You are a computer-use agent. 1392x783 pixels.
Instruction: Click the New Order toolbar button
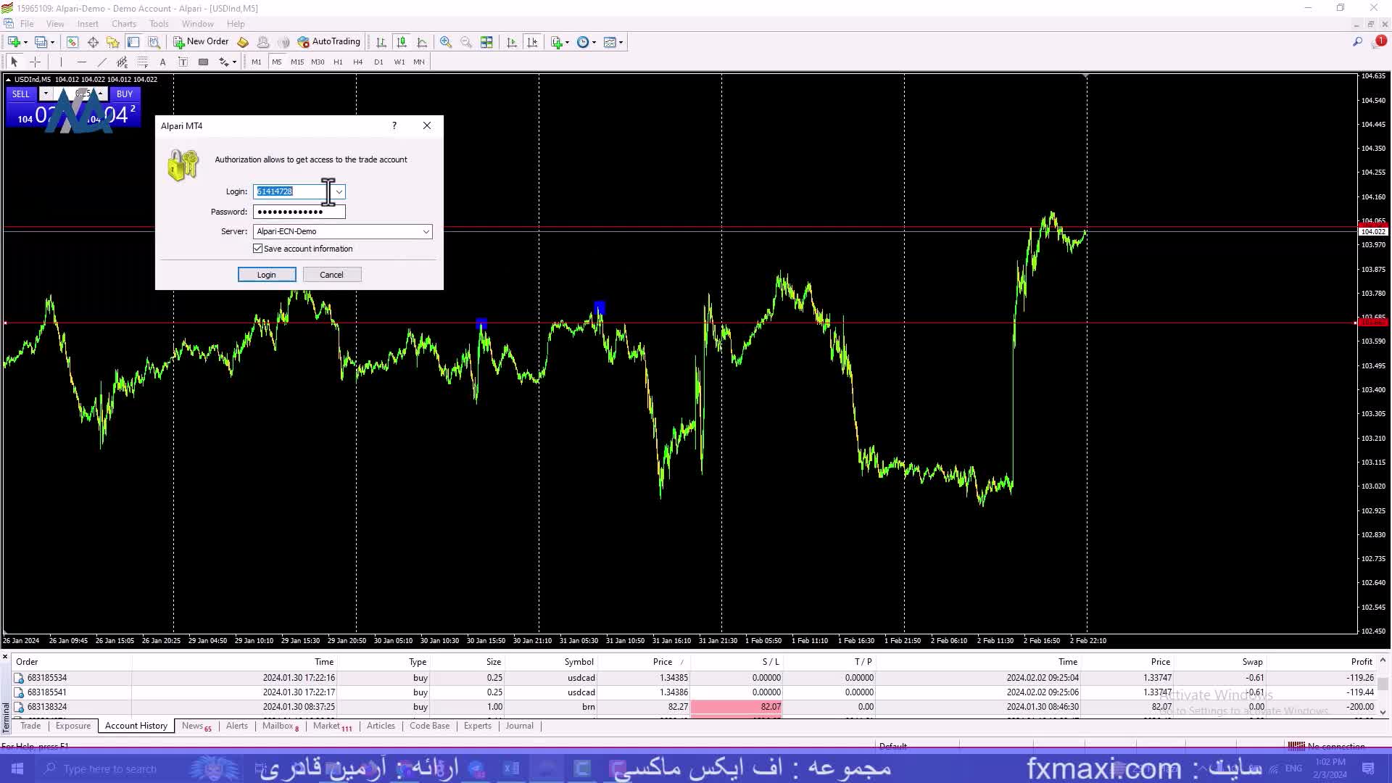click(x=201, y=42)
